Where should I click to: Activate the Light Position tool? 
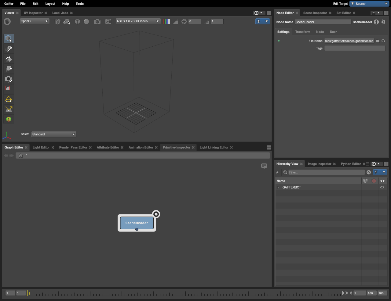pyautogui.click(x=9, y=109)
